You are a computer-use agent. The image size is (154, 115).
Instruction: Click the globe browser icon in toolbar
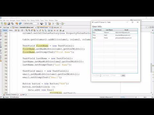42,24
